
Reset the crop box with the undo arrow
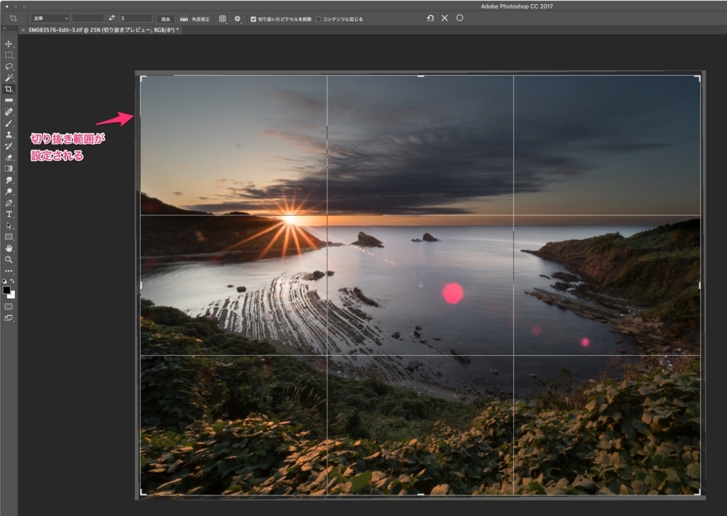[x=430, y=18]
